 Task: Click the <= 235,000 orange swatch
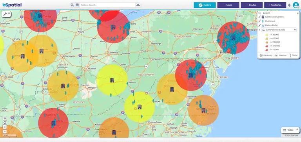click(x=267, y=42)
